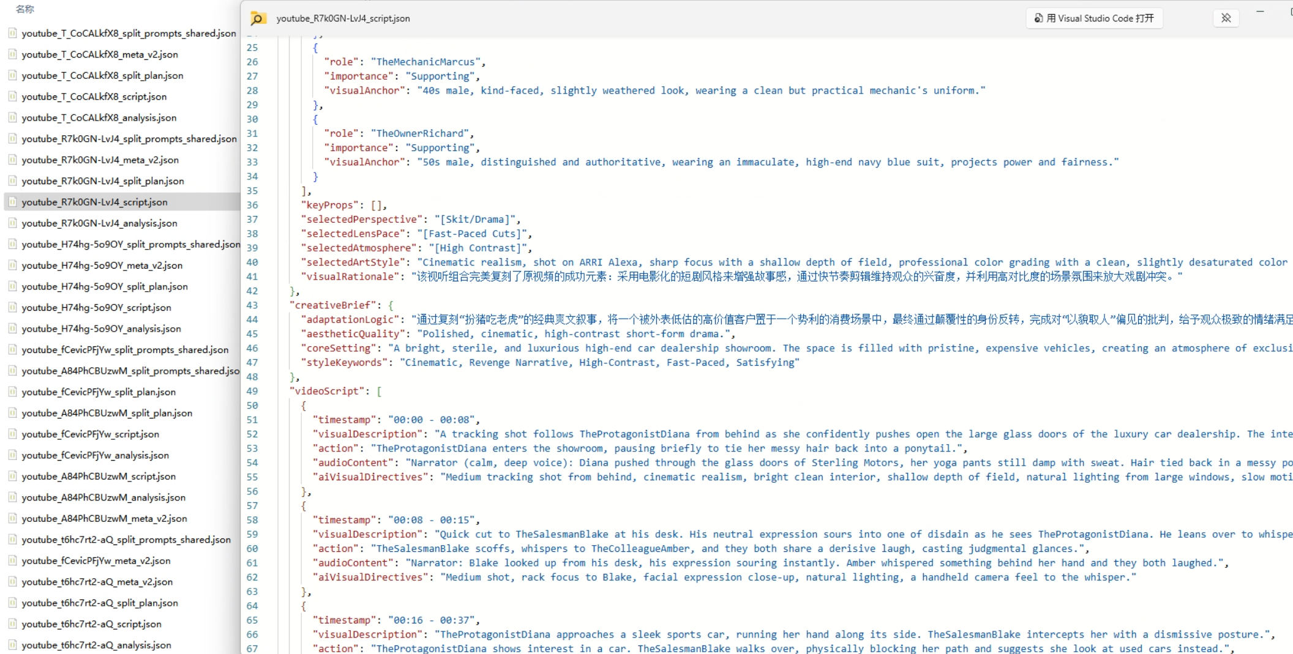
Task: Click line number 49 in the gutter
Action: (252, 391)
